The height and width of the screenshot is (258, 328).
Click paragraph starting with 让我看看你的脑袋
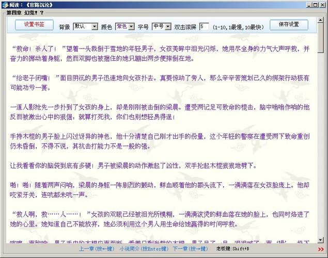(133, 166)
